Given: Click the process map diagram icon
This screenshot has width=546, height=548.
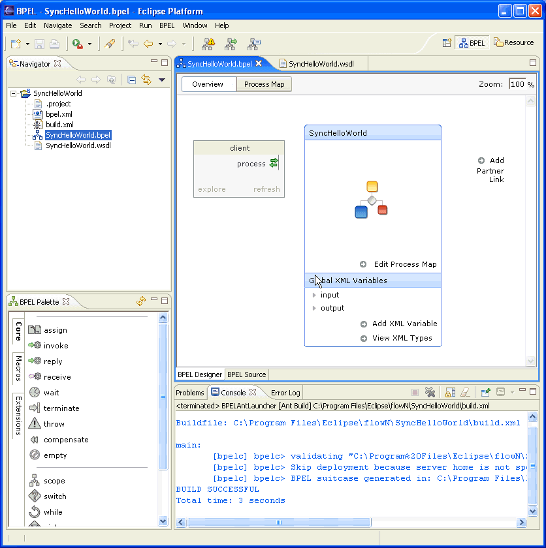Looking at the screenshot, I should pyautogui.click(x=371, y=200).
